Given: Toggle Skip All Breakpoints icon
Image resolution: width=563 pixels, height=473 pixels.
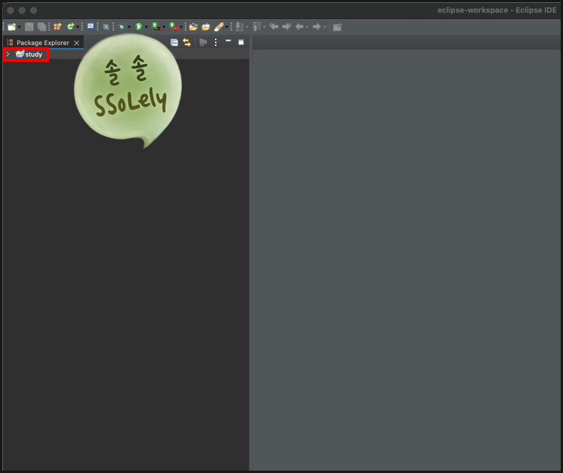Looking at the screenshot, I should tap(106, 27).
